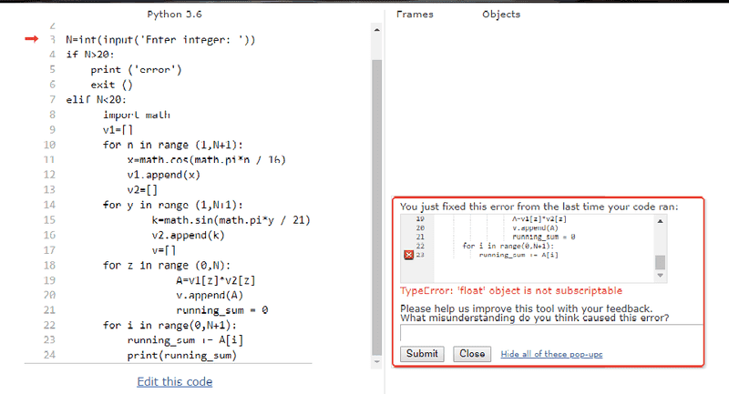Click the Close button in the error popup
This screenshot has height=394, width=729.
pos(472,354)
